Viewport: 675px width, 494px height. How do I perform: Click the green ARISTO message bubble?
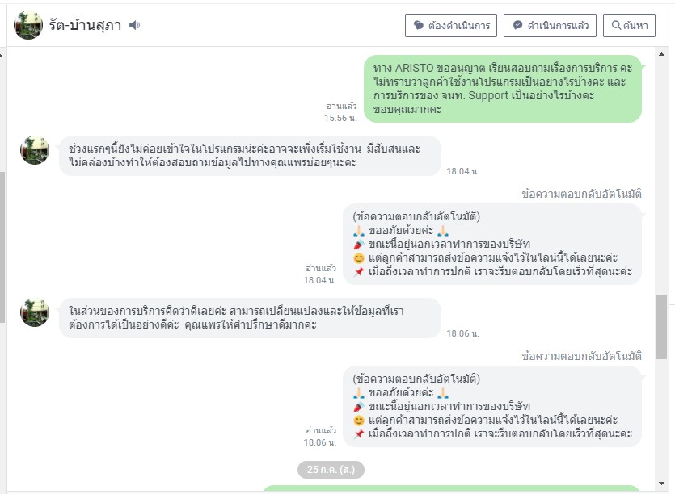[x=503, y=89]
